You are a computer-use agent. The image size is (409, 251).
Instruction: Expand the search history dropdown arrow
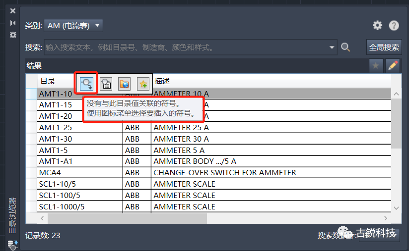tap(332, 48)
